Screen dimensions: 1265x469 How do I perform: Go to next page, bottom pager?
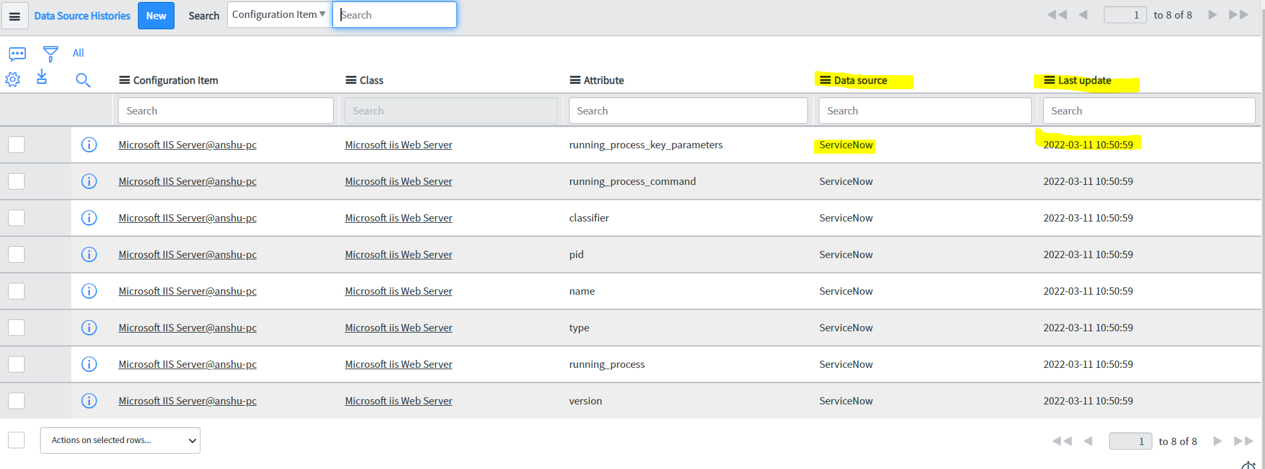click(1218, 441)
